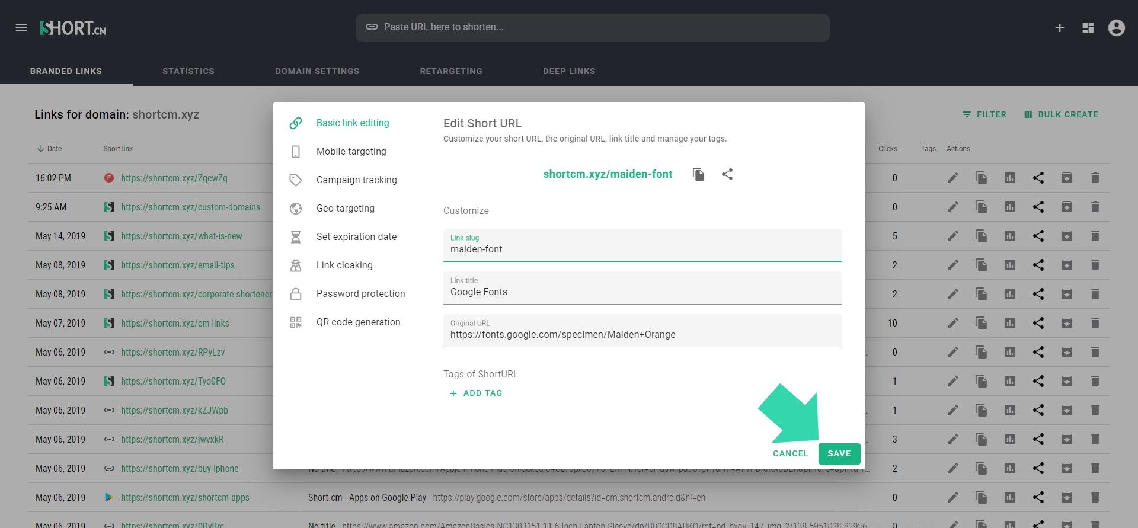Share the shortcm.xyz/maiden-font link
Image resolution: width=1138 pixels, height=528 pixels.
tap(727, 174)
